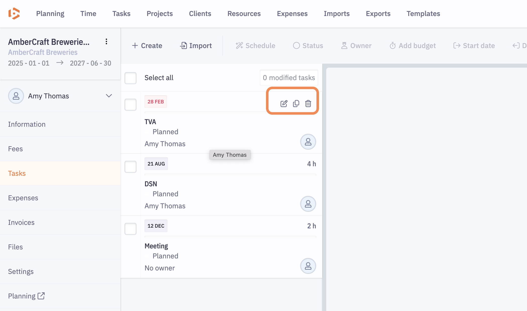Open the three-dot menu beside AmberCraft Breweries
Viewport: 527px width, 311px height.
(x=106, y=42)
